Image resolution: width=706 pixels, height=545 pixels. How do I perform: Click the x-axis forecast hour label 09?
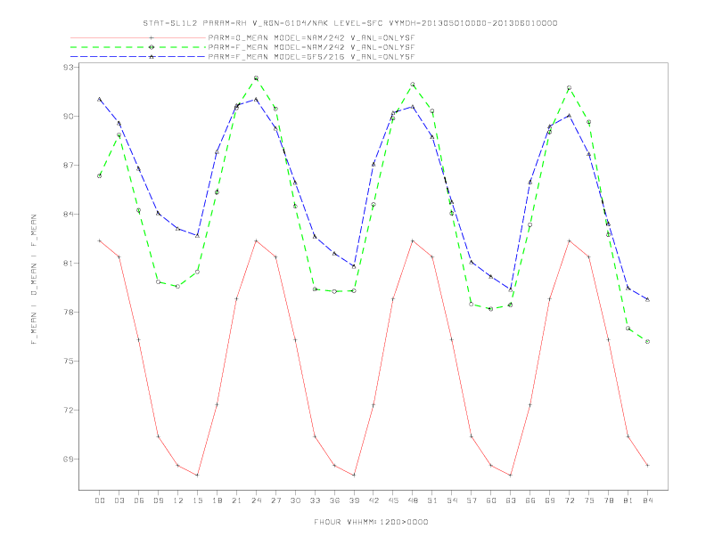pyautogui.click(x=158, y=500)
